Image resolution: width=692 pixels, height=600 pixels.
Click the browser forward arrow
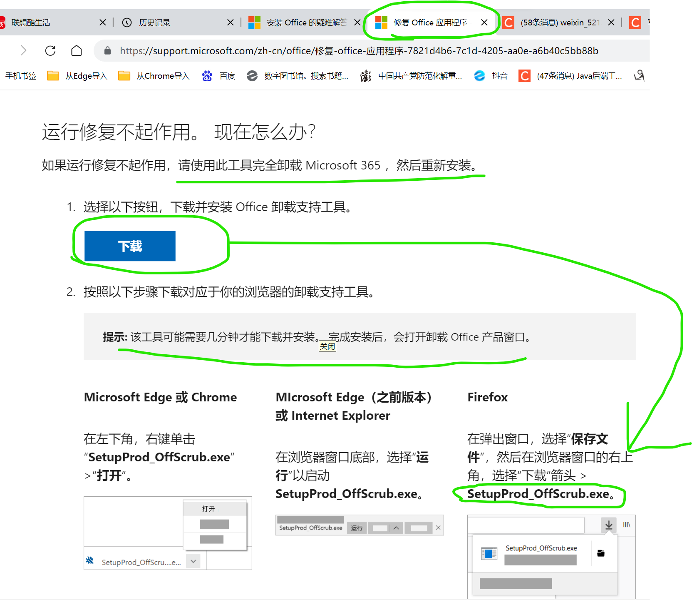point(24,51)
